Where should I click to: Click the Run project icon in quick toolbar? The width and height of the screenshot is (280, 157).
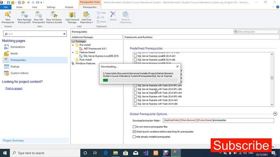[24, 3]
